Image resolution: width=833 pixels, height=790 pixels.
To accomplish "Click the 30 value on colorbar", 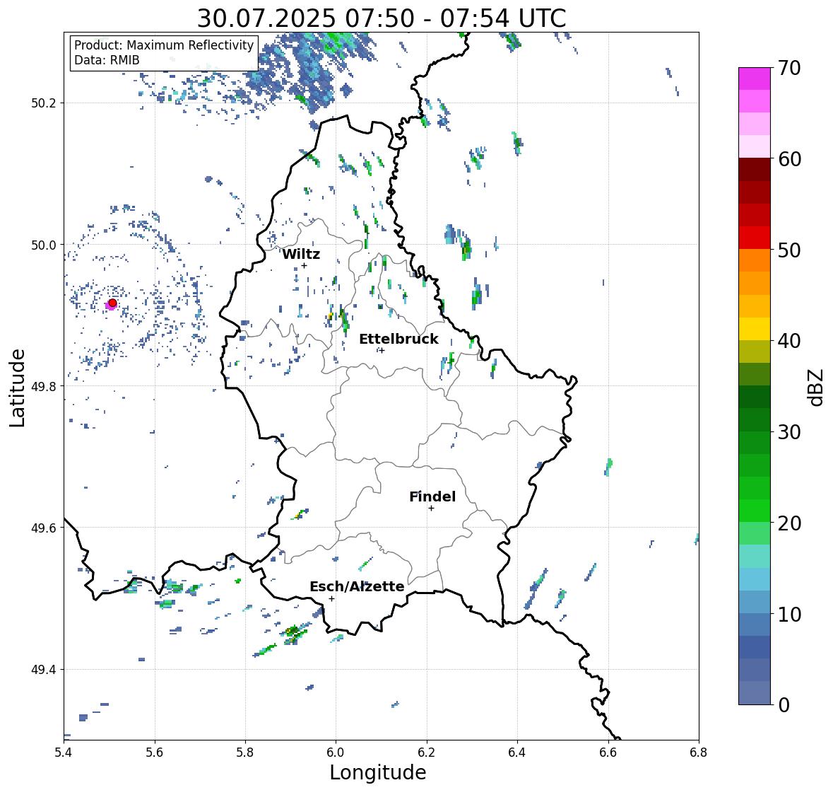I will pos(789,432).
